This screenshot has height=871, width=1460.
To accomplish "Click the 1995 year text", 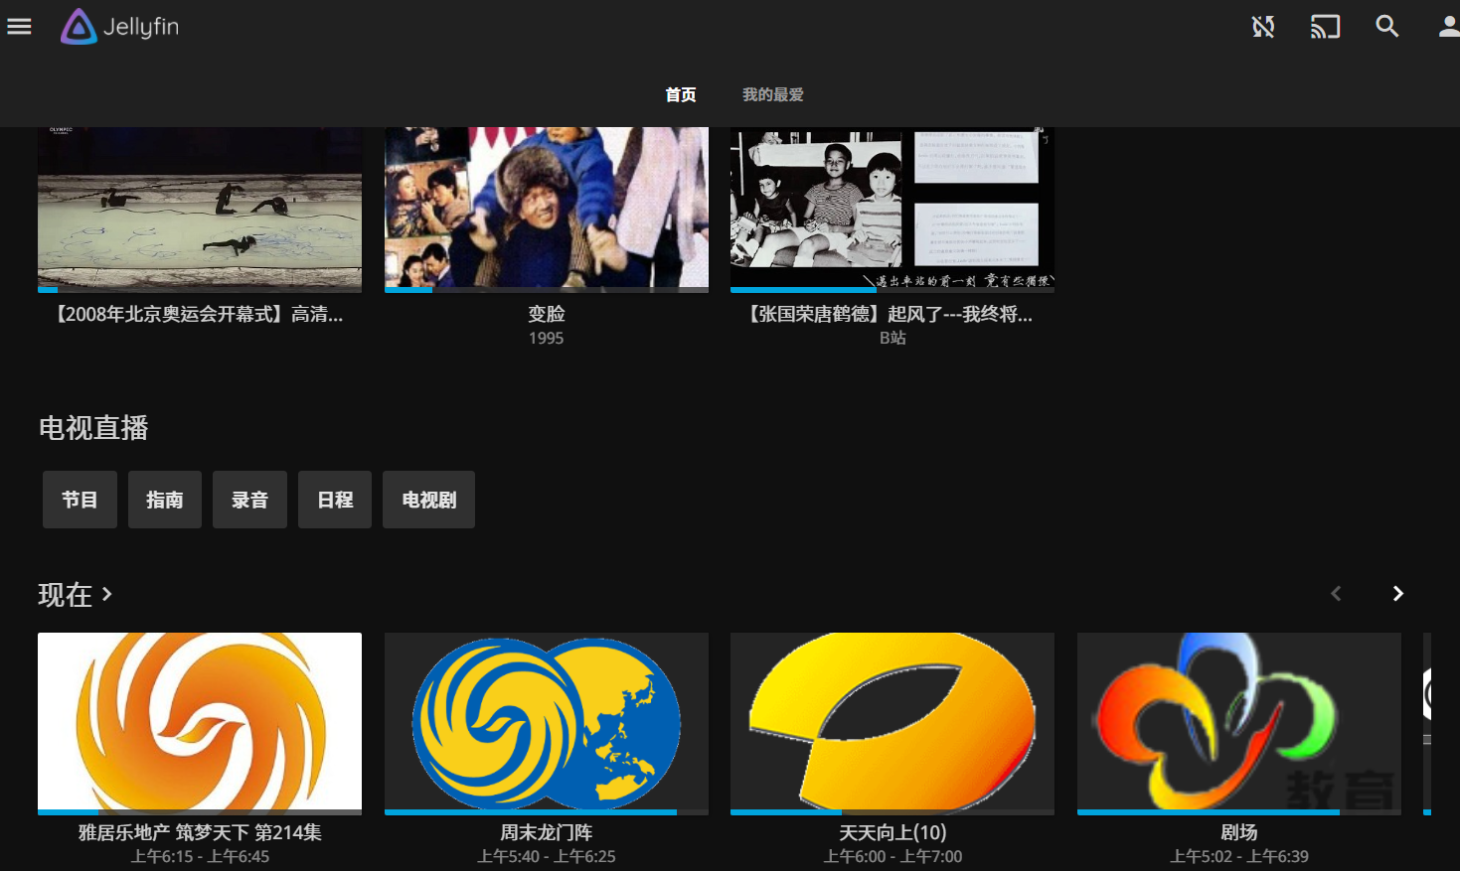I will [x=547, y=338].
